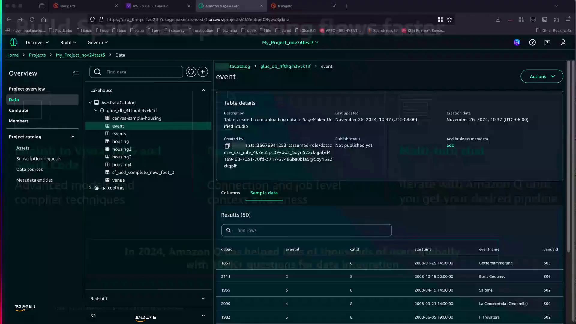Expand the galcoolrms catalog node

tap(90, 188)
